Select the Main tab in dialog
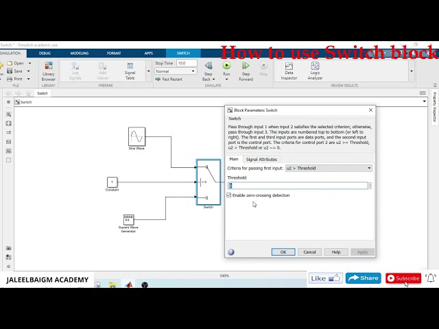Screen dimensions: 439x329 coord(234,159)
